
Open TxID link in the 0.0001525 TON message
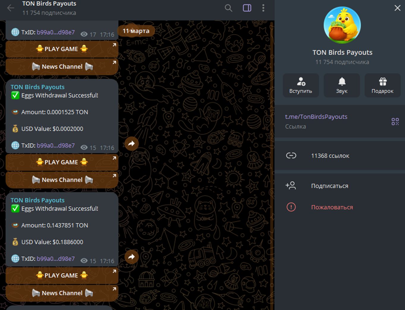pos(56,145)
